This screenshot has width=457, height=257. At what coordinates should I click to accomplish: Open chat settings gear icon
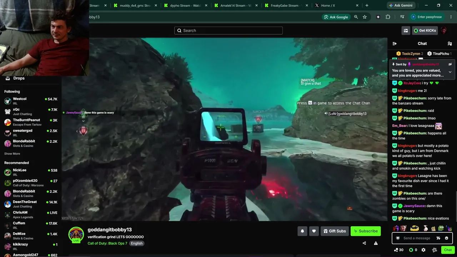[423, 250]
